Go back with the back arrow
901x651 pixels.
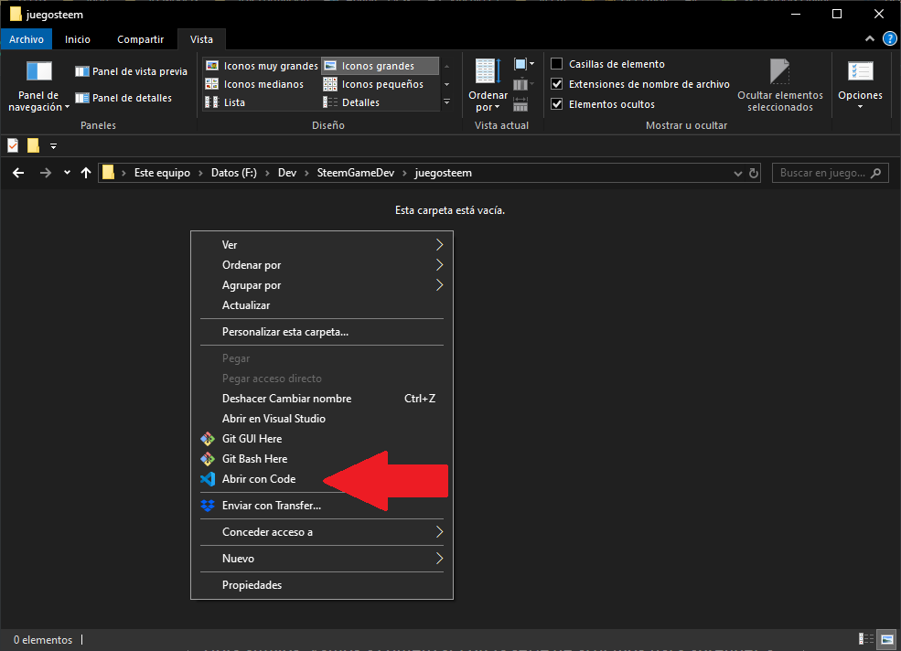(18, 173)
